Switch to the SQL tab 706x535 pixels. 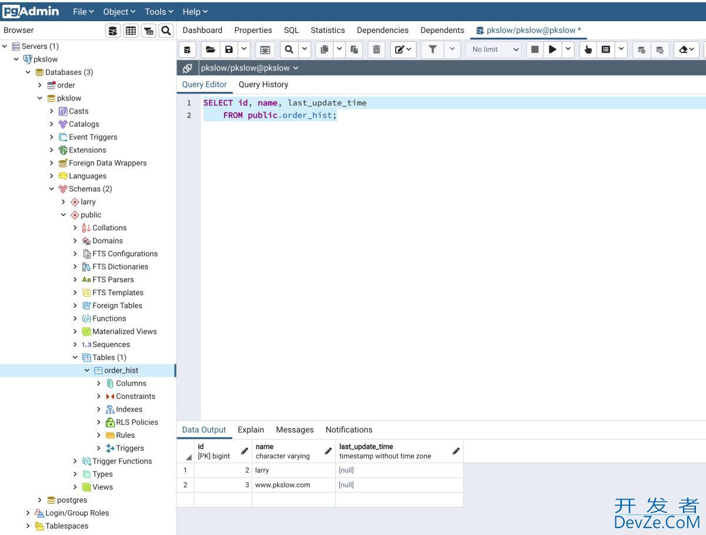pos(291,30)
